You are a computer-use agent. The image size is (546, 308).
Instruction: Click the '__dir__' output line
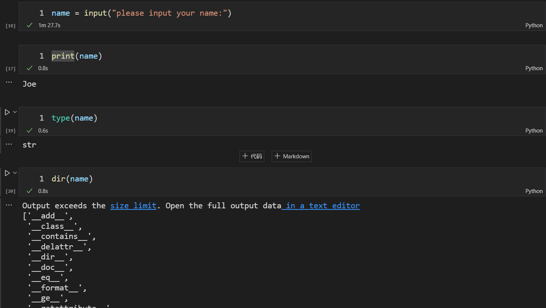(x=50, y=257)
